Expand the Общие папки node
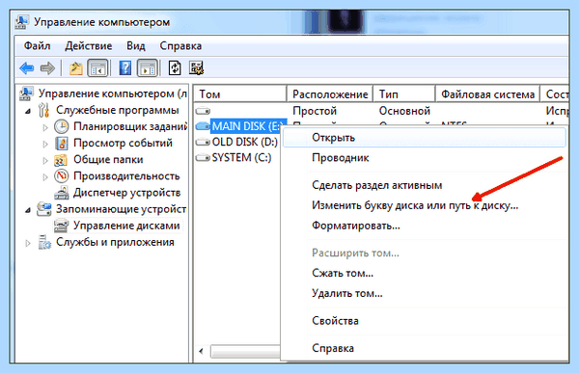The image size is (579, 373). (45, 161)
